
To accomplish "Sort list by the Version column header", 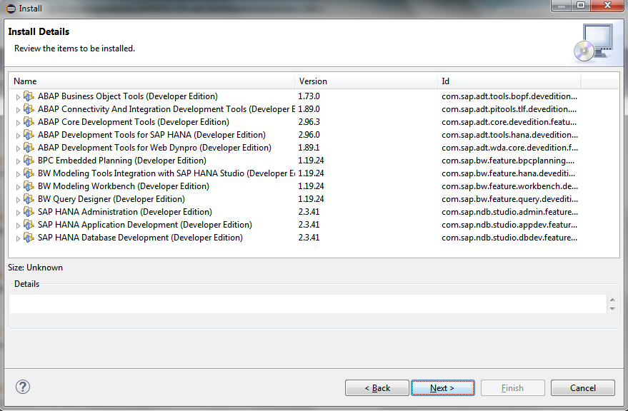I will [366, 81].
